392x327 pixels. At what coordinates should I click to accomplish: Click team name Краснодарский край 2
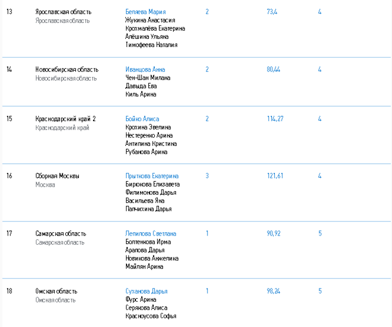click(65, 119)
